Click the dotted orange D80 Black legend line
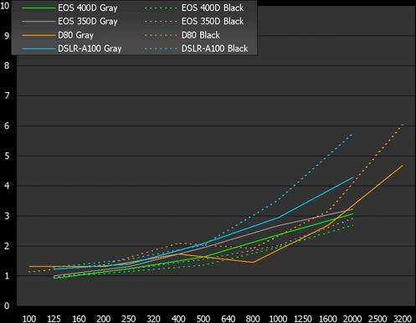This screenshot has height=323, width=416. coord(161,35)
